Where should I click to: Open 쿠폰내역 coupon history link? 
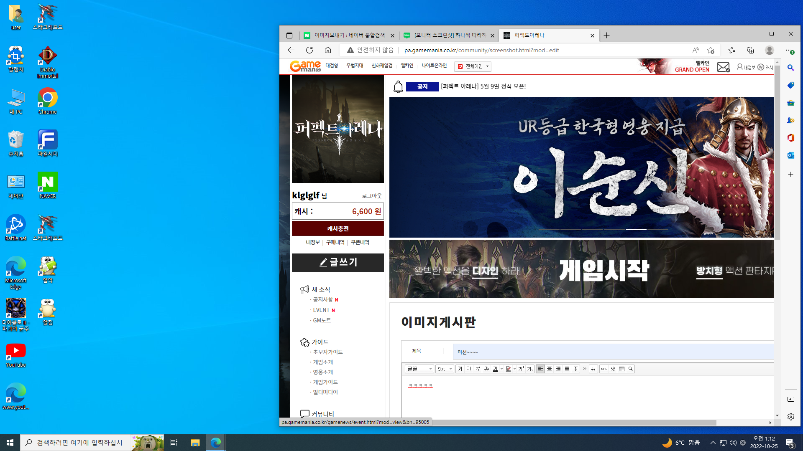360,242
